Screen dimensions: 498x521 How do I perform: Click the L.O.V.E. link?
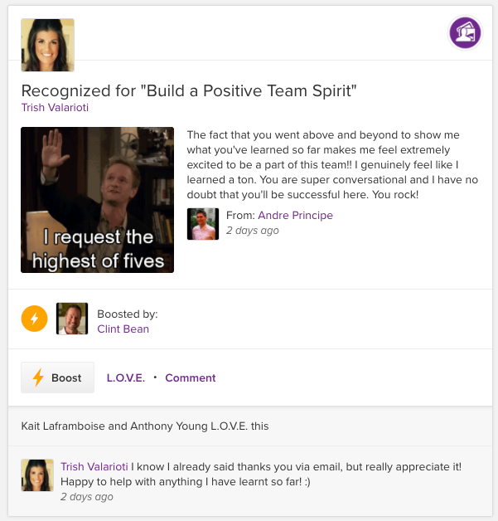tap(126, 377)
